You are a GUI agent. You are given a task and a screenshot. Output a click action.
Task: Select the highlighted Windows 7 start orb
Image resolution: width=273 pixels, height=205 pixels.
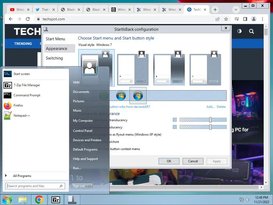(138, 96)
